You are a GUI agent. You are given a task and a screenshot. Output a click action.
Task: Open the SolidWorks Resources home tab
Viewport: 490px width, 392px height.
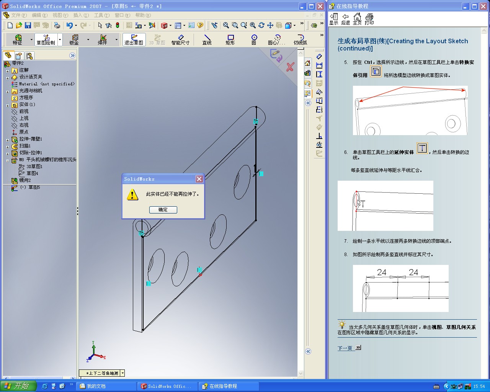click(307, 63)
